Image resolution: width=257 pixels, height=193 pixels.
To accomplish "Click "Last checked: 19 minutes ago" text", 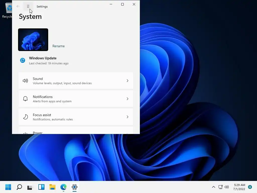I will point(49,63).
